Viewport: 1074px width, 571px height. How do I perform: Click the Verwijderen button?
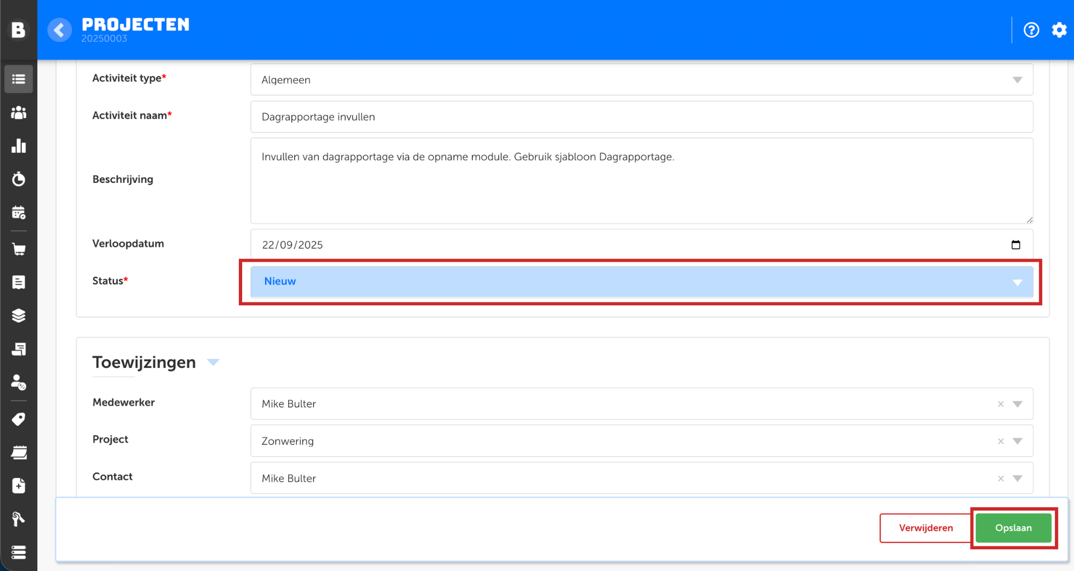tap(926, 528)
